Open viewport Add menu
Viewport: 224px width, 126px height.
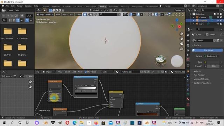[71, 14]
